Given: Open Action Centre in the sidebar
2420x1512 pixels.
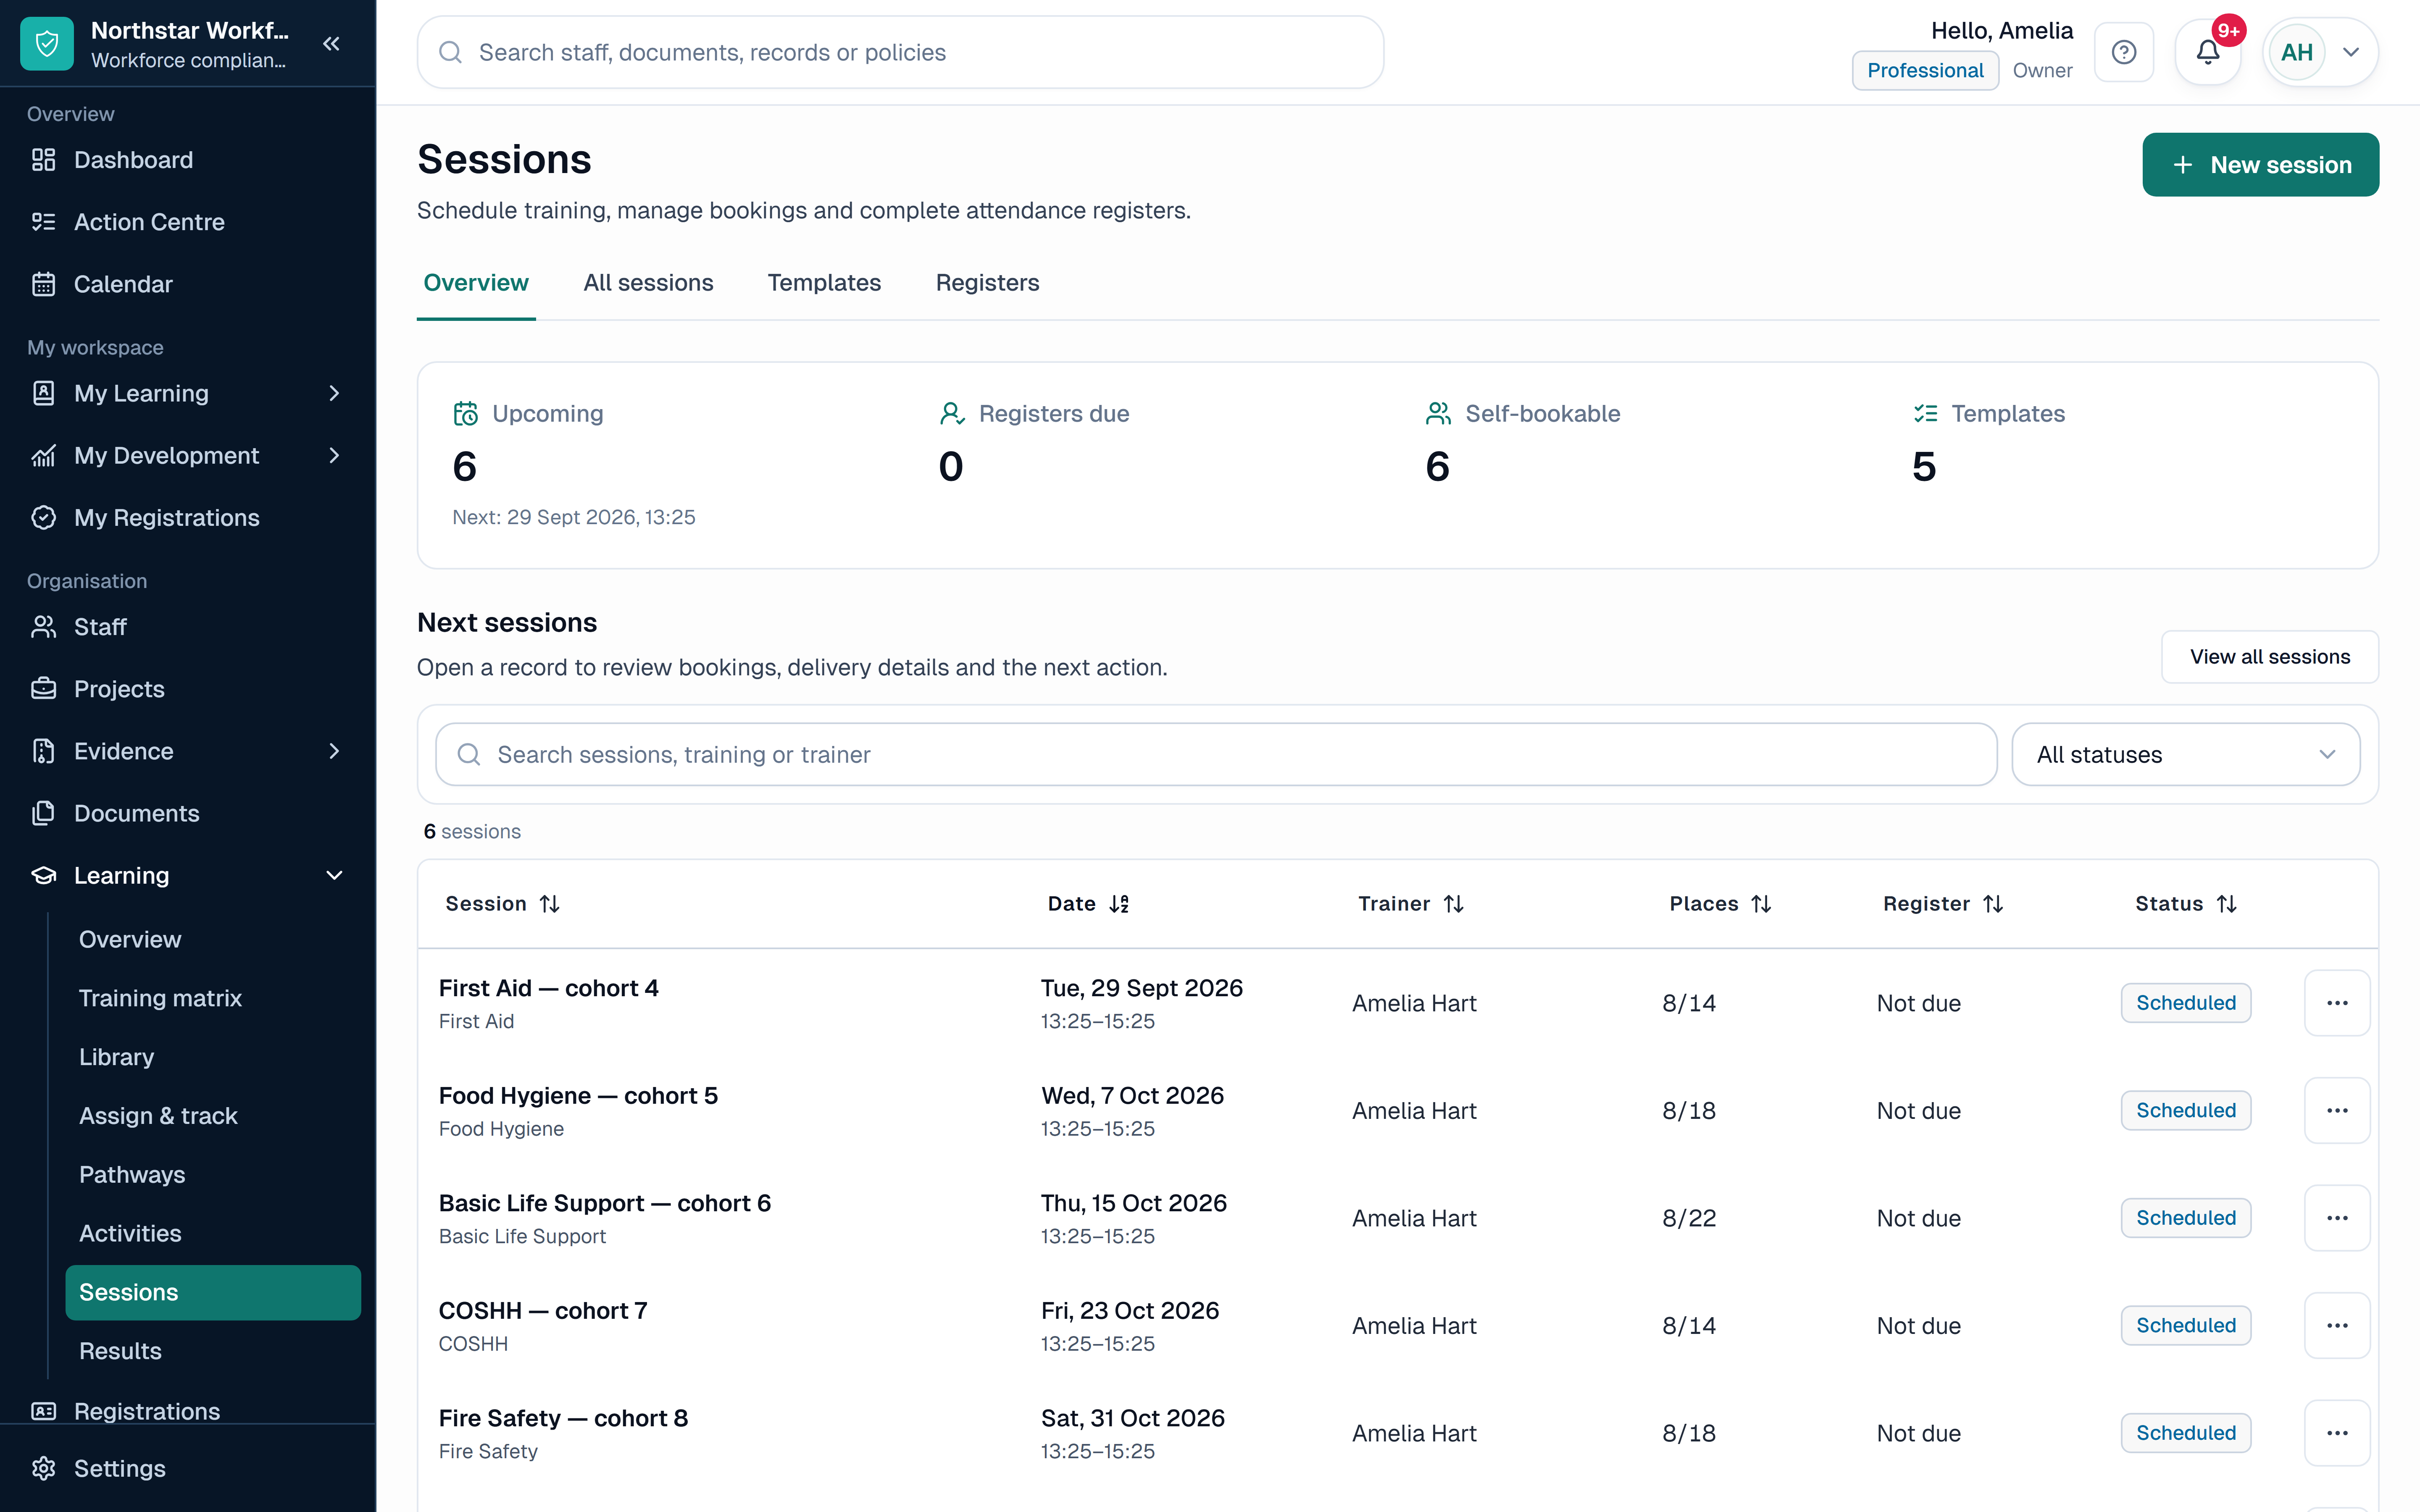Looking at the screenshot, I should 188,222.
